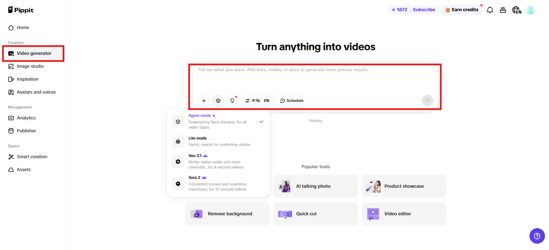Click the Lite mode icon
549x250 pixels.
tap(178, 142)
